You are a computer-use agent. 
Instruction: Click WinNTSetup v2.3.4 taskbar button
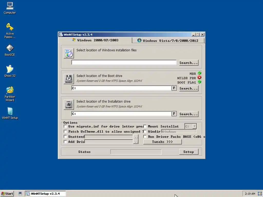[x=45, y=194]
